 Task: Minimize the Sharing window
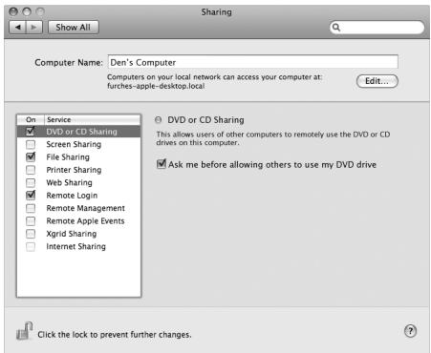tap(27, 11)
